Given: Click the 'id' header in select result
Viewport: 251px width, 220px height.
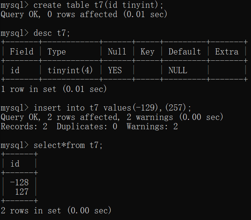Looking at the screenshot, I should pyautogui.click(x=15, y=164).
